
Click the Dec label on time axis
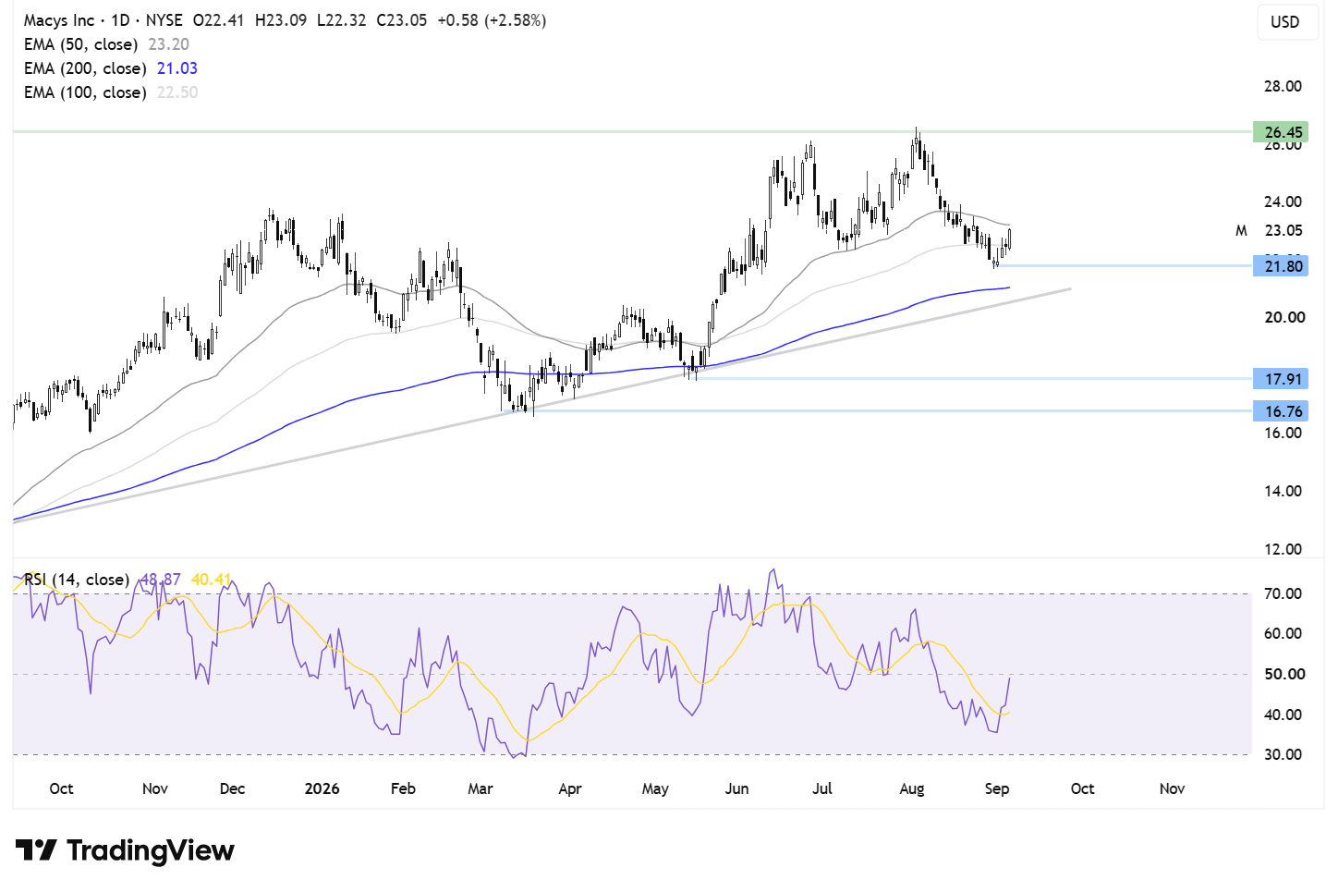coord(233,789)
